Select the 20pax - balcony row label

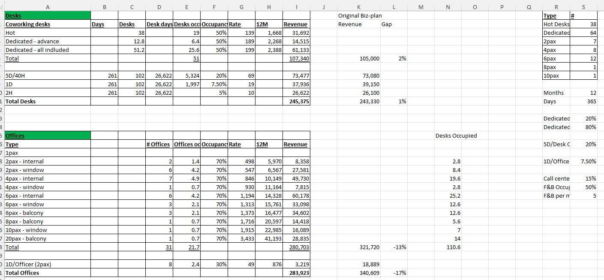(48, 238)
